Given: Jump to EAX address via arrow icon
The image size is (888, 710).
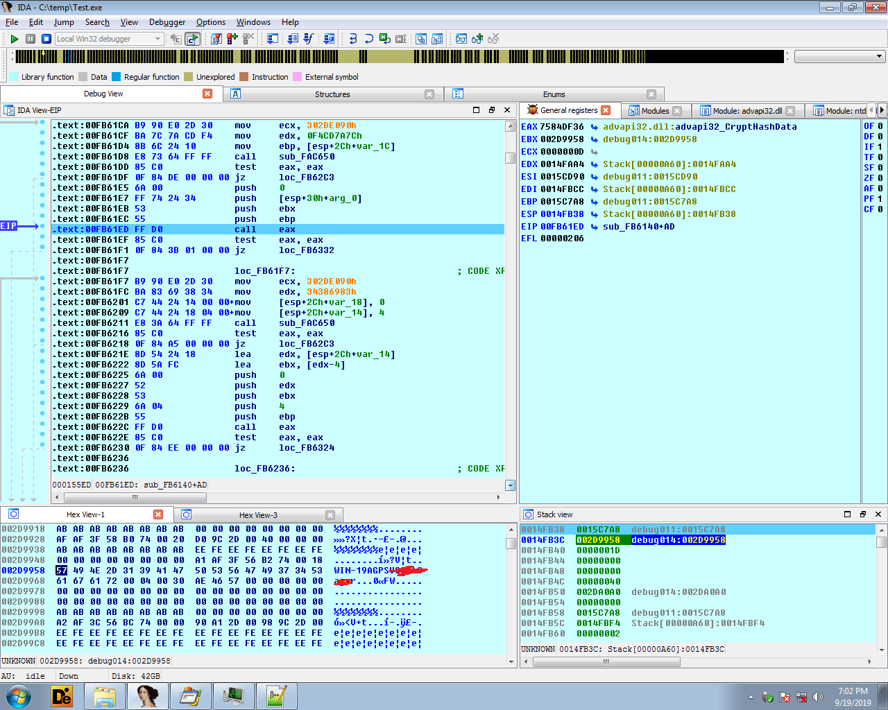Looking at the screenshot, I should pyautogui.click(x=595, y=127).
